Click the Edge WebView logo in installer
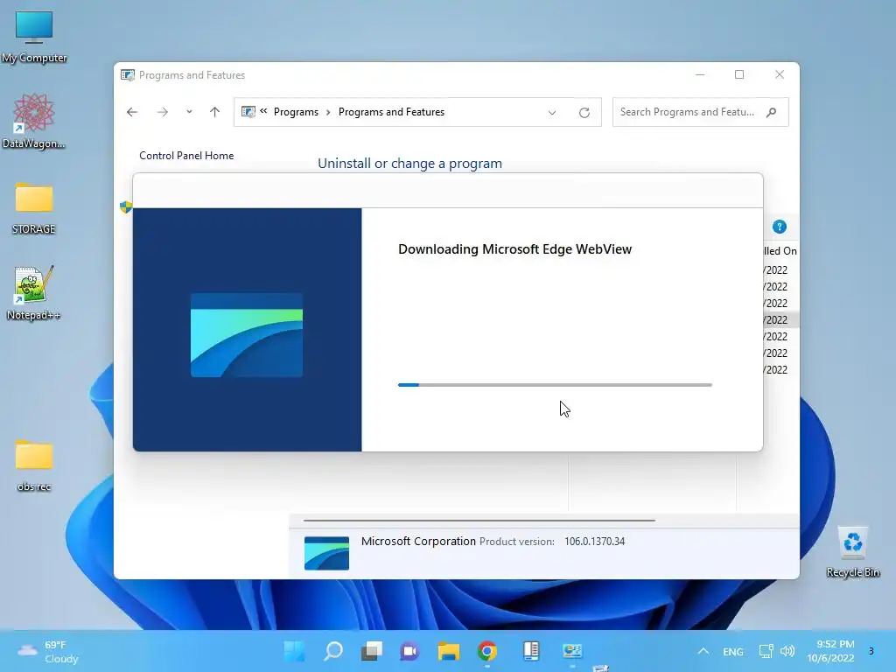Image resolution: width=896 pixels, height=672 pixels. click(247, 335)
